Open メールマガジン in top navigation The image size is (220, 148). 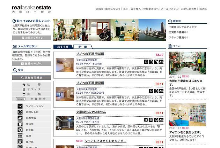point(170,9)
